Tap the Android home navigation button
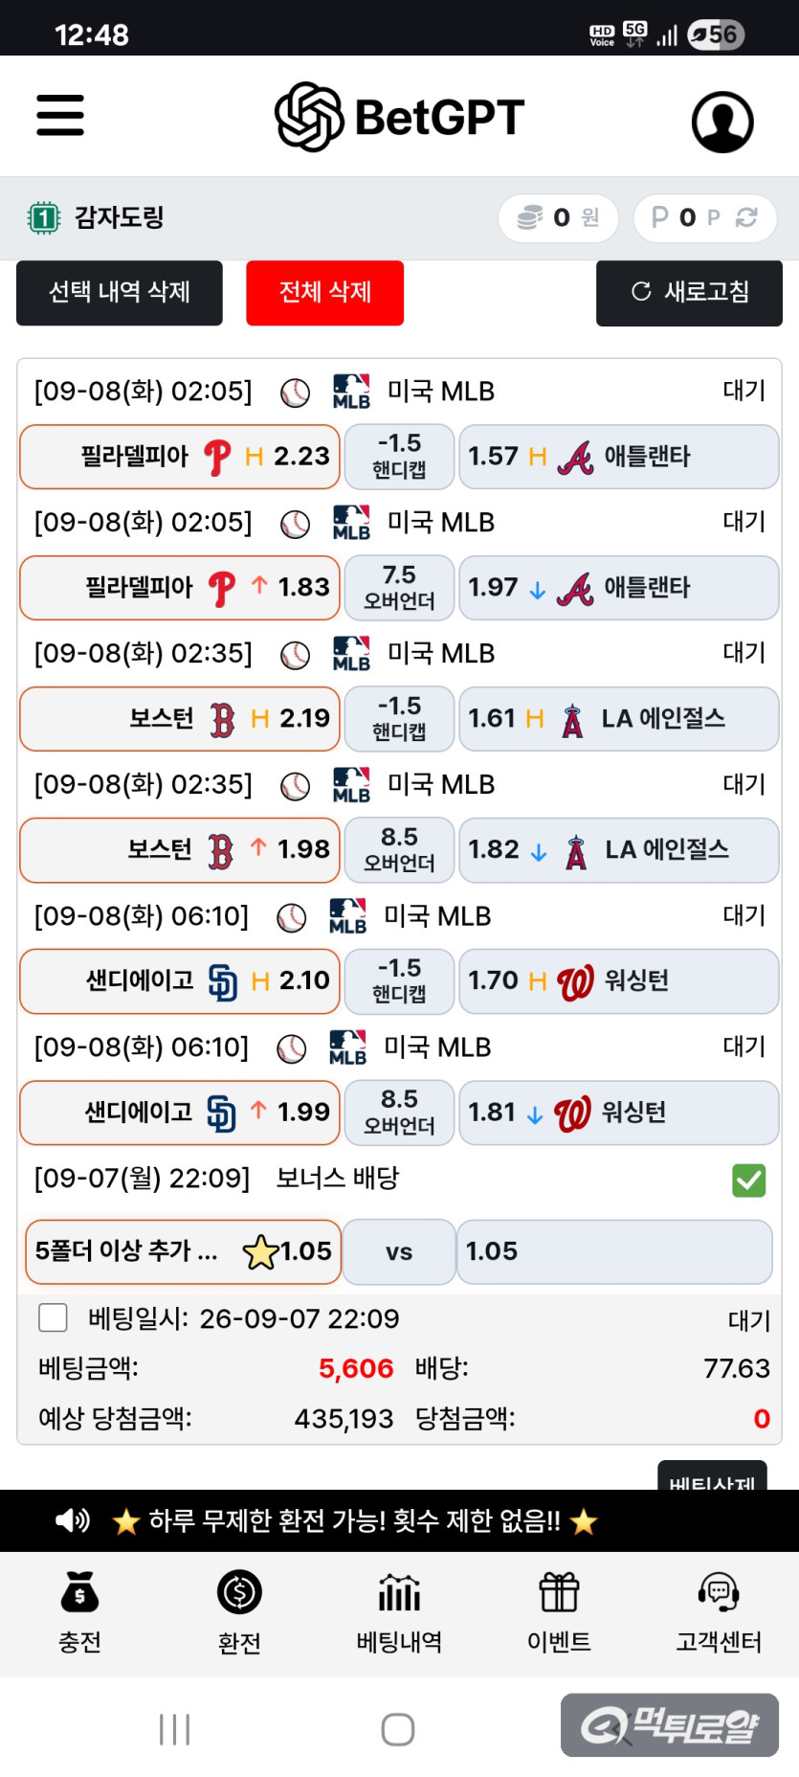This screenshot has width=799, height=1777. pos(398,1729)
